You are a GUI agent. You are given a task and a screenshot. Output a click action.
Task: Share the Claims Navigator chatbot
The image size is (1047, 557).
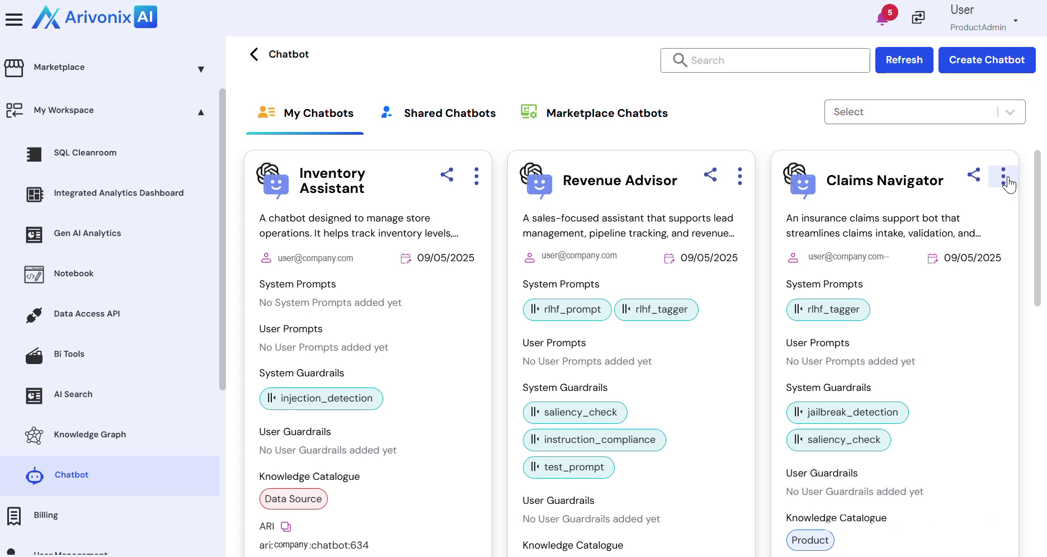click(973, 175)
